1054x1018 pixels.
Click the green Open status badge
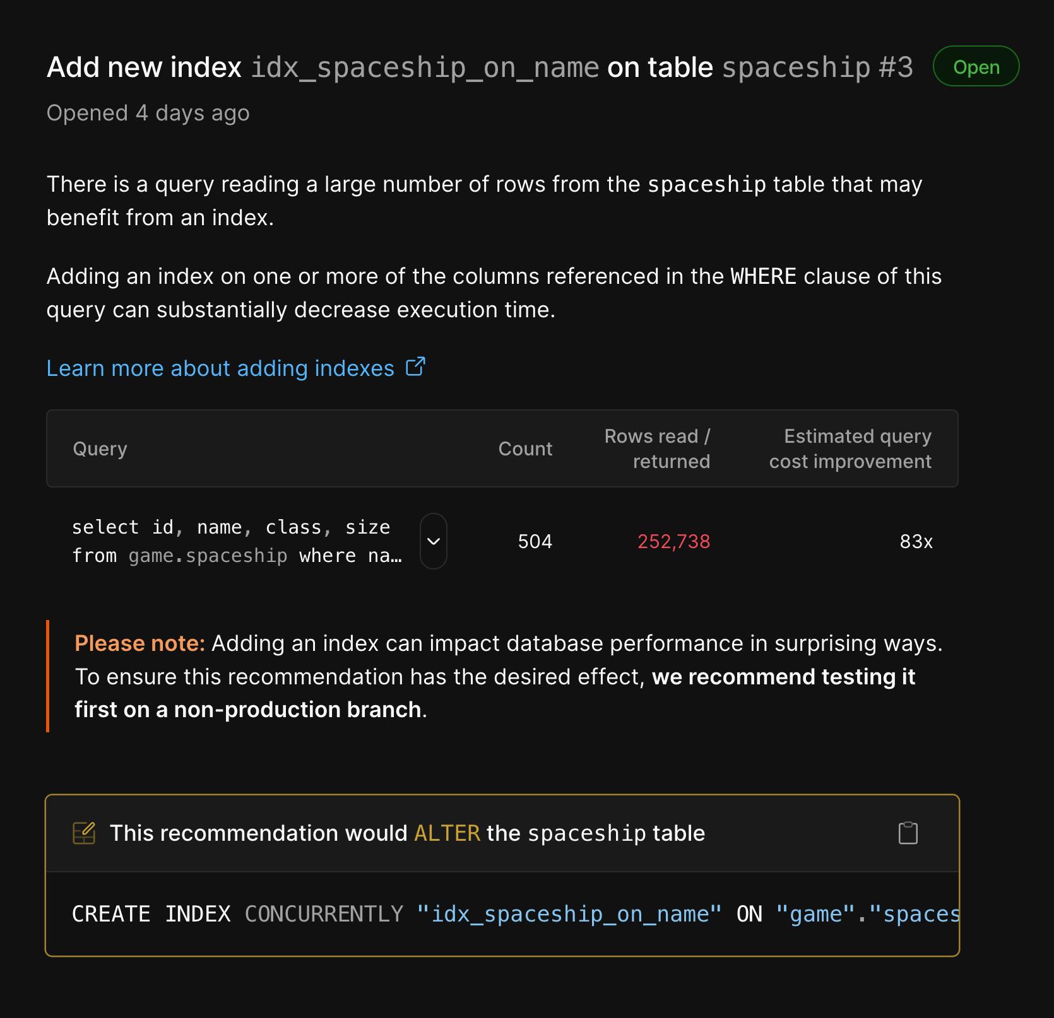click(x=976, y=66)
